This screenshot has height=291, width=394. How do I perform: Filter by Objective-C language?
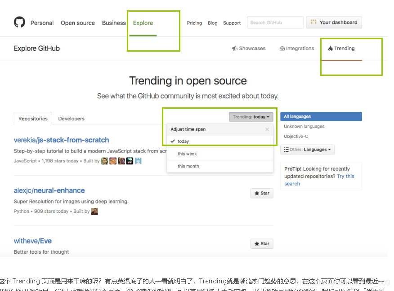pos(296,136)
